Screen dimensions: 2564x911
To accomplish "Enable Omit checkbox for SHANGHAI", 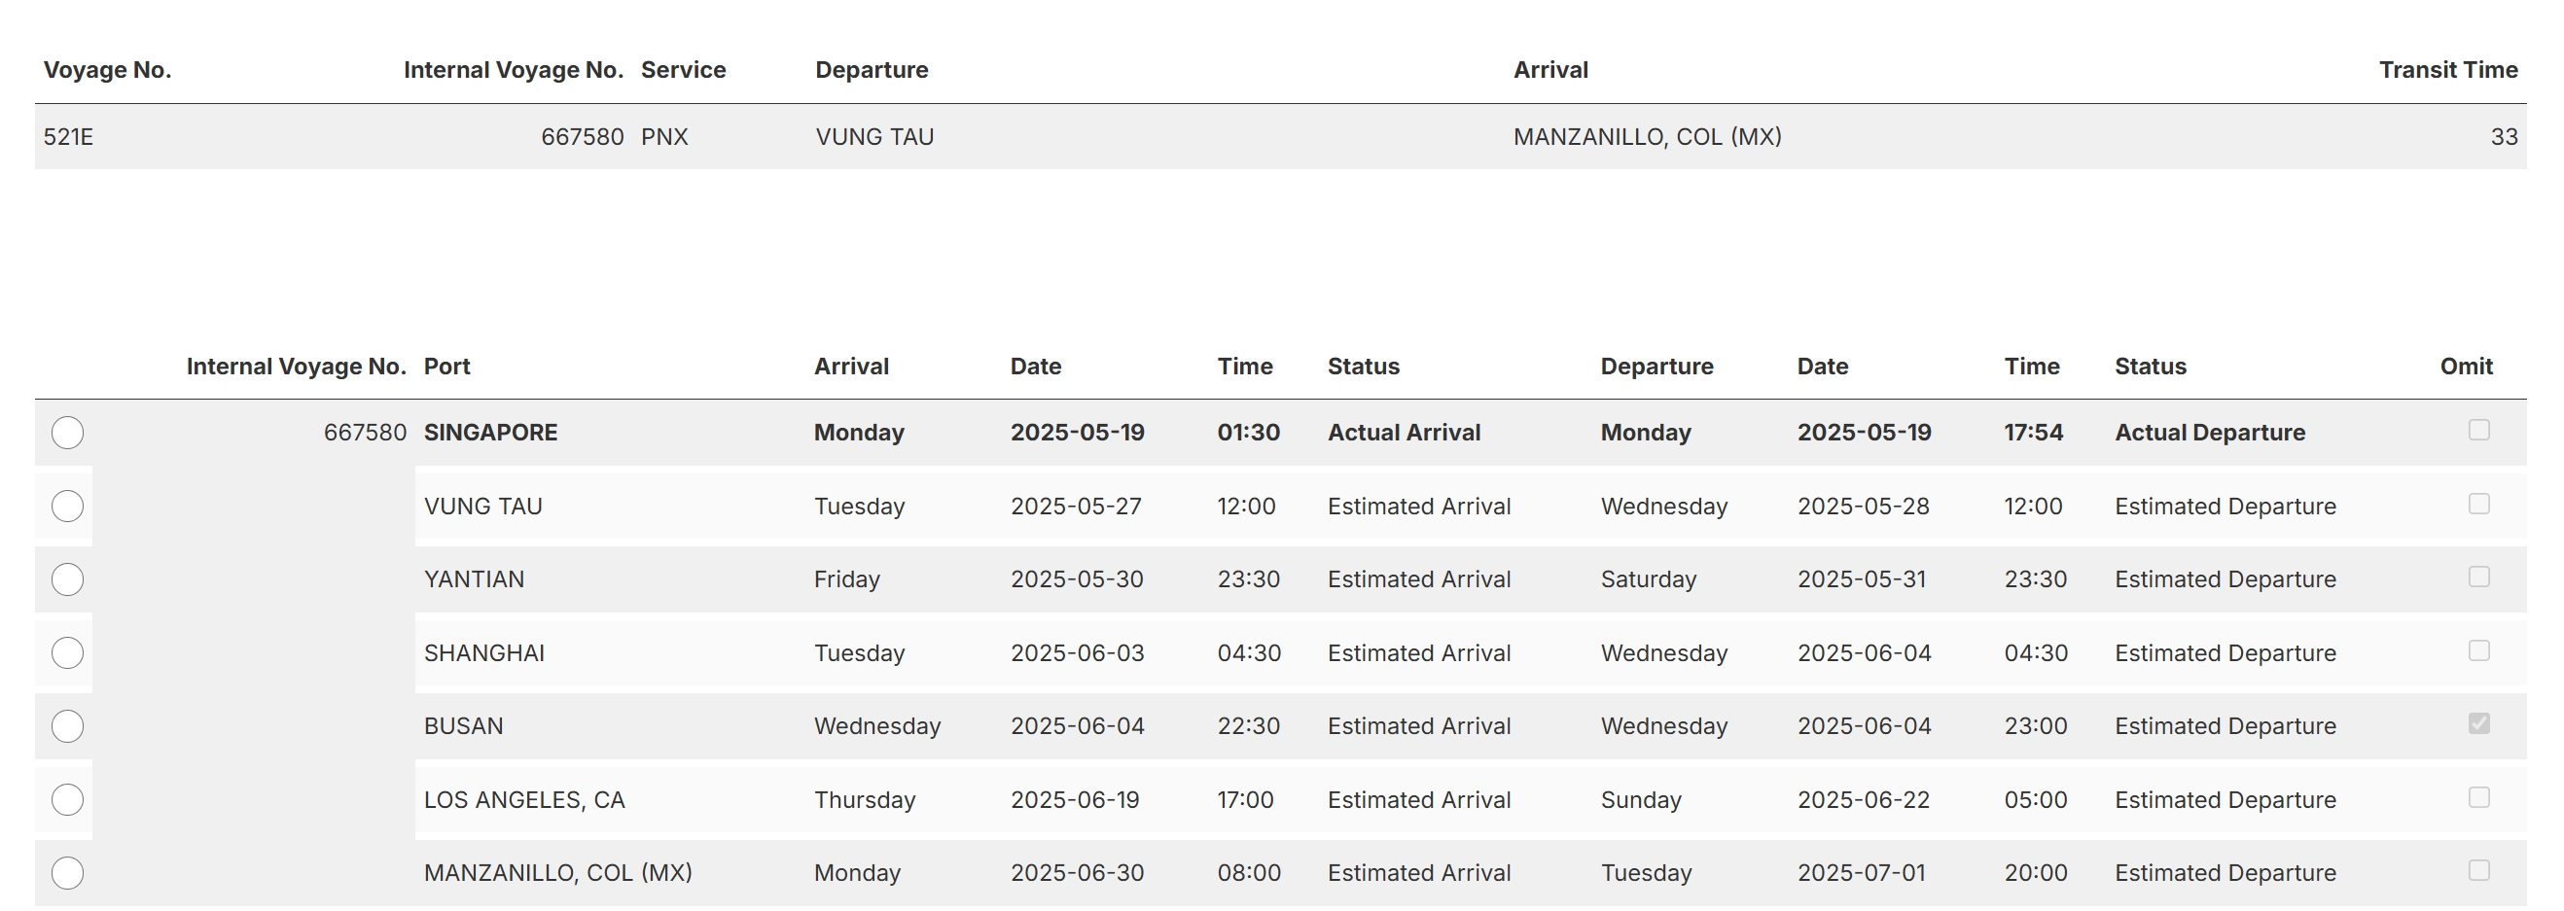I will pyautogui.click(x=2478, y=650).
